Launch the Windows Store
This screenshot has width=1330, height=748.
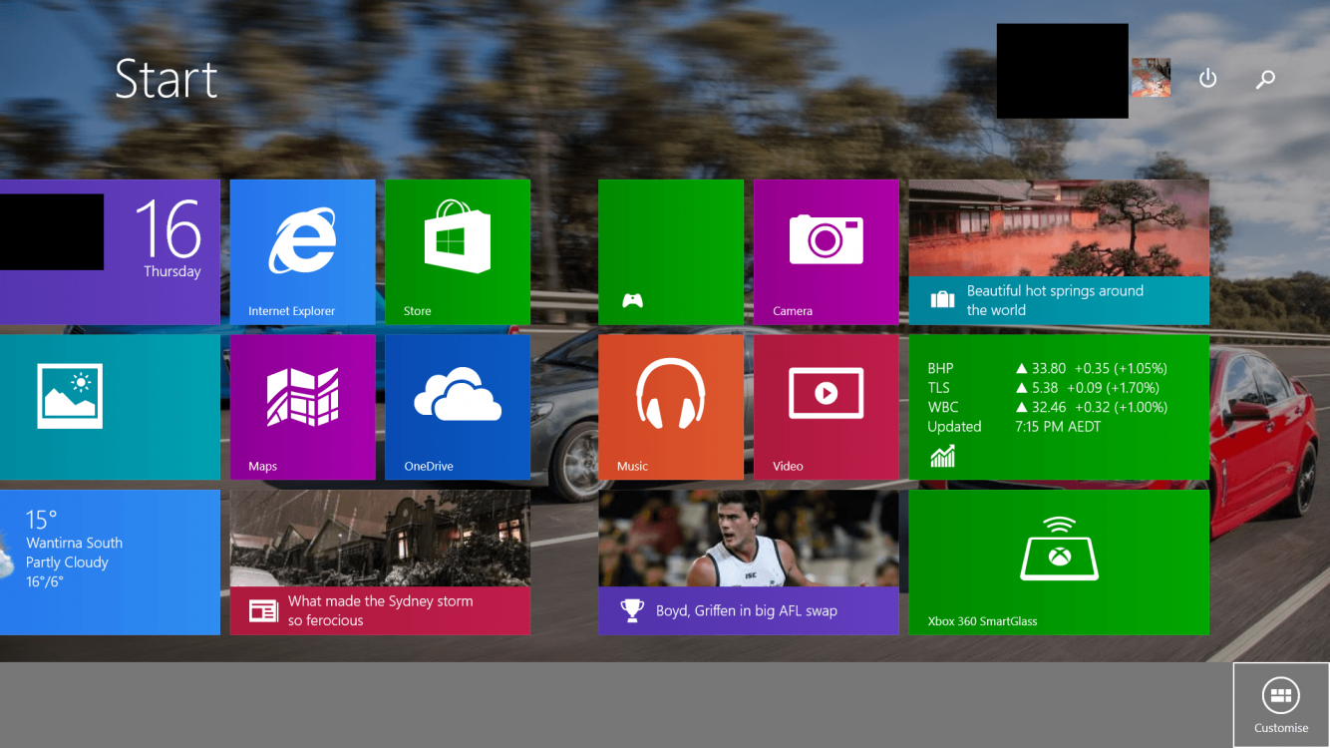pyautogui.click(x=458, y=251)
